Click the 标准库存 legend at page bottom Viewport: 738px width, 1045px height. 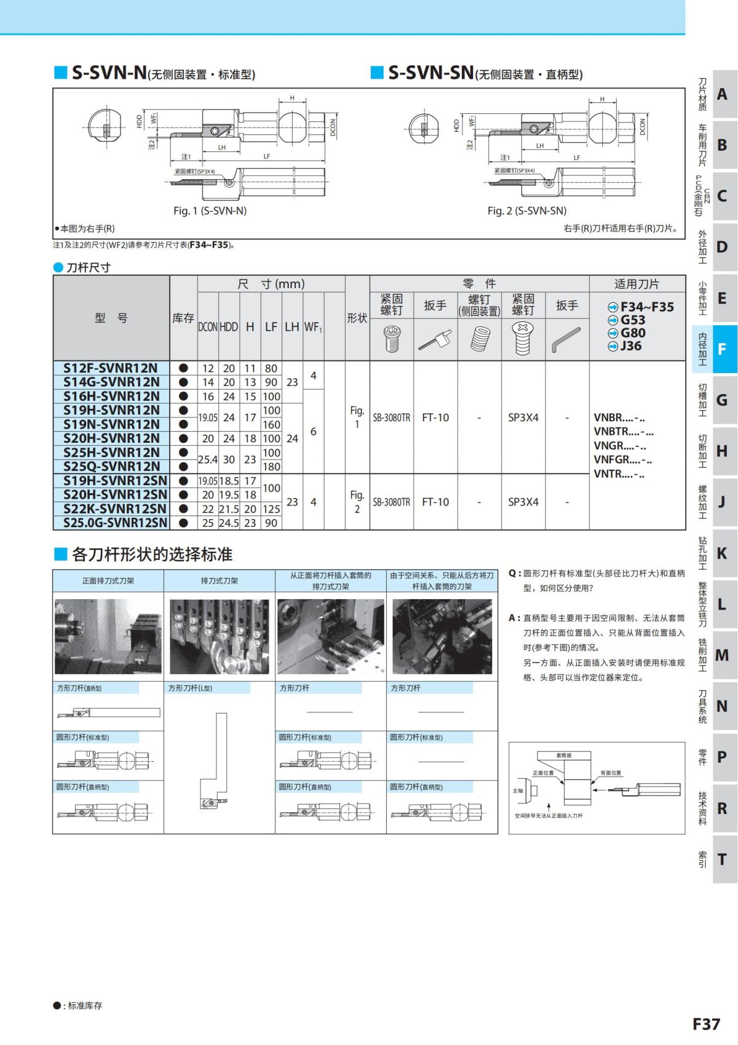coord(77,1006)
